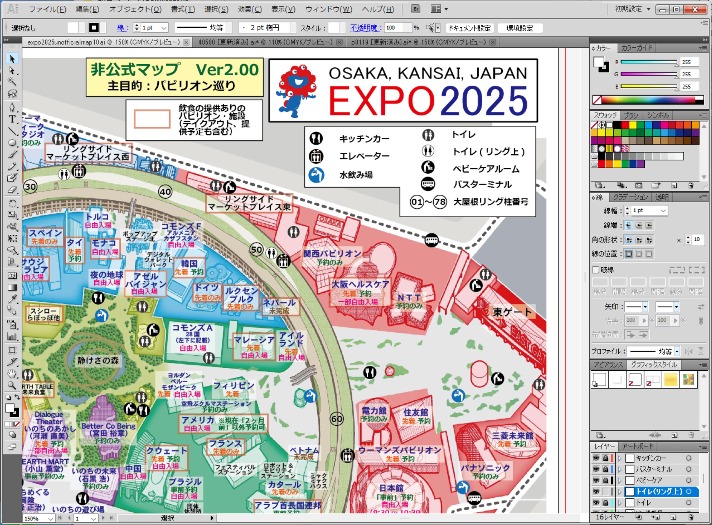
Task: Unlock the キッチンカー layer lock icon
Action: [x=606, y=458]
